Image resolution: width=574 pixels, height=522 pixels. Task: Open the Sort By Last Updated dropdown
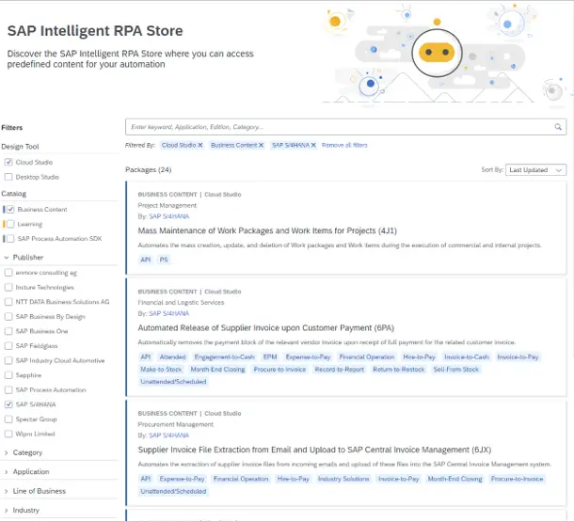535,170
